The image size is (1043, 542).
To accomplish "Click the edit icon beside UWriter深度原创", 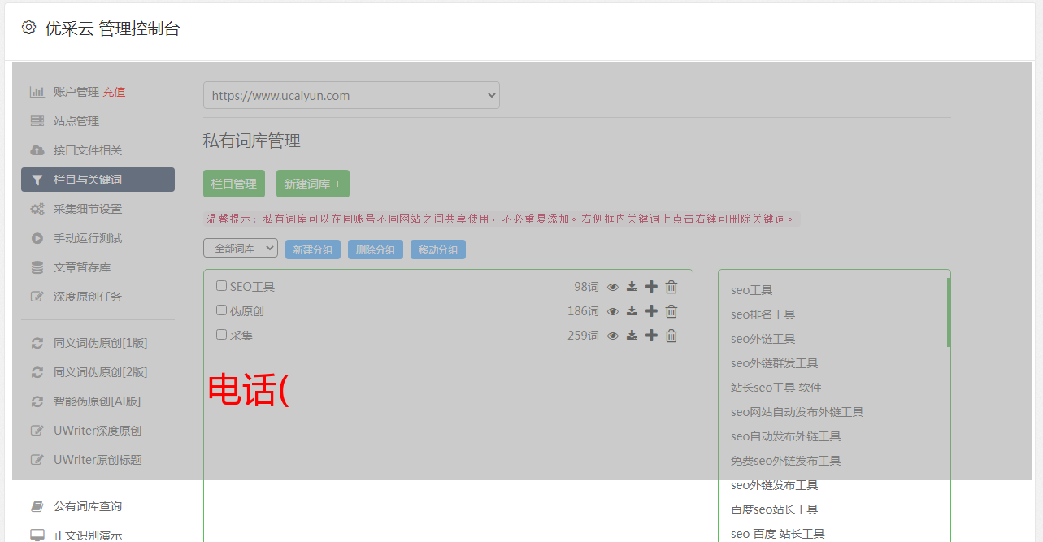I will pyautogui.click(x=37, y=431).
